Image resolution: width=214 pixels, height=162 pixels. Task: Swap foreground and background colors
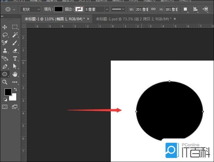click(15, 89)
